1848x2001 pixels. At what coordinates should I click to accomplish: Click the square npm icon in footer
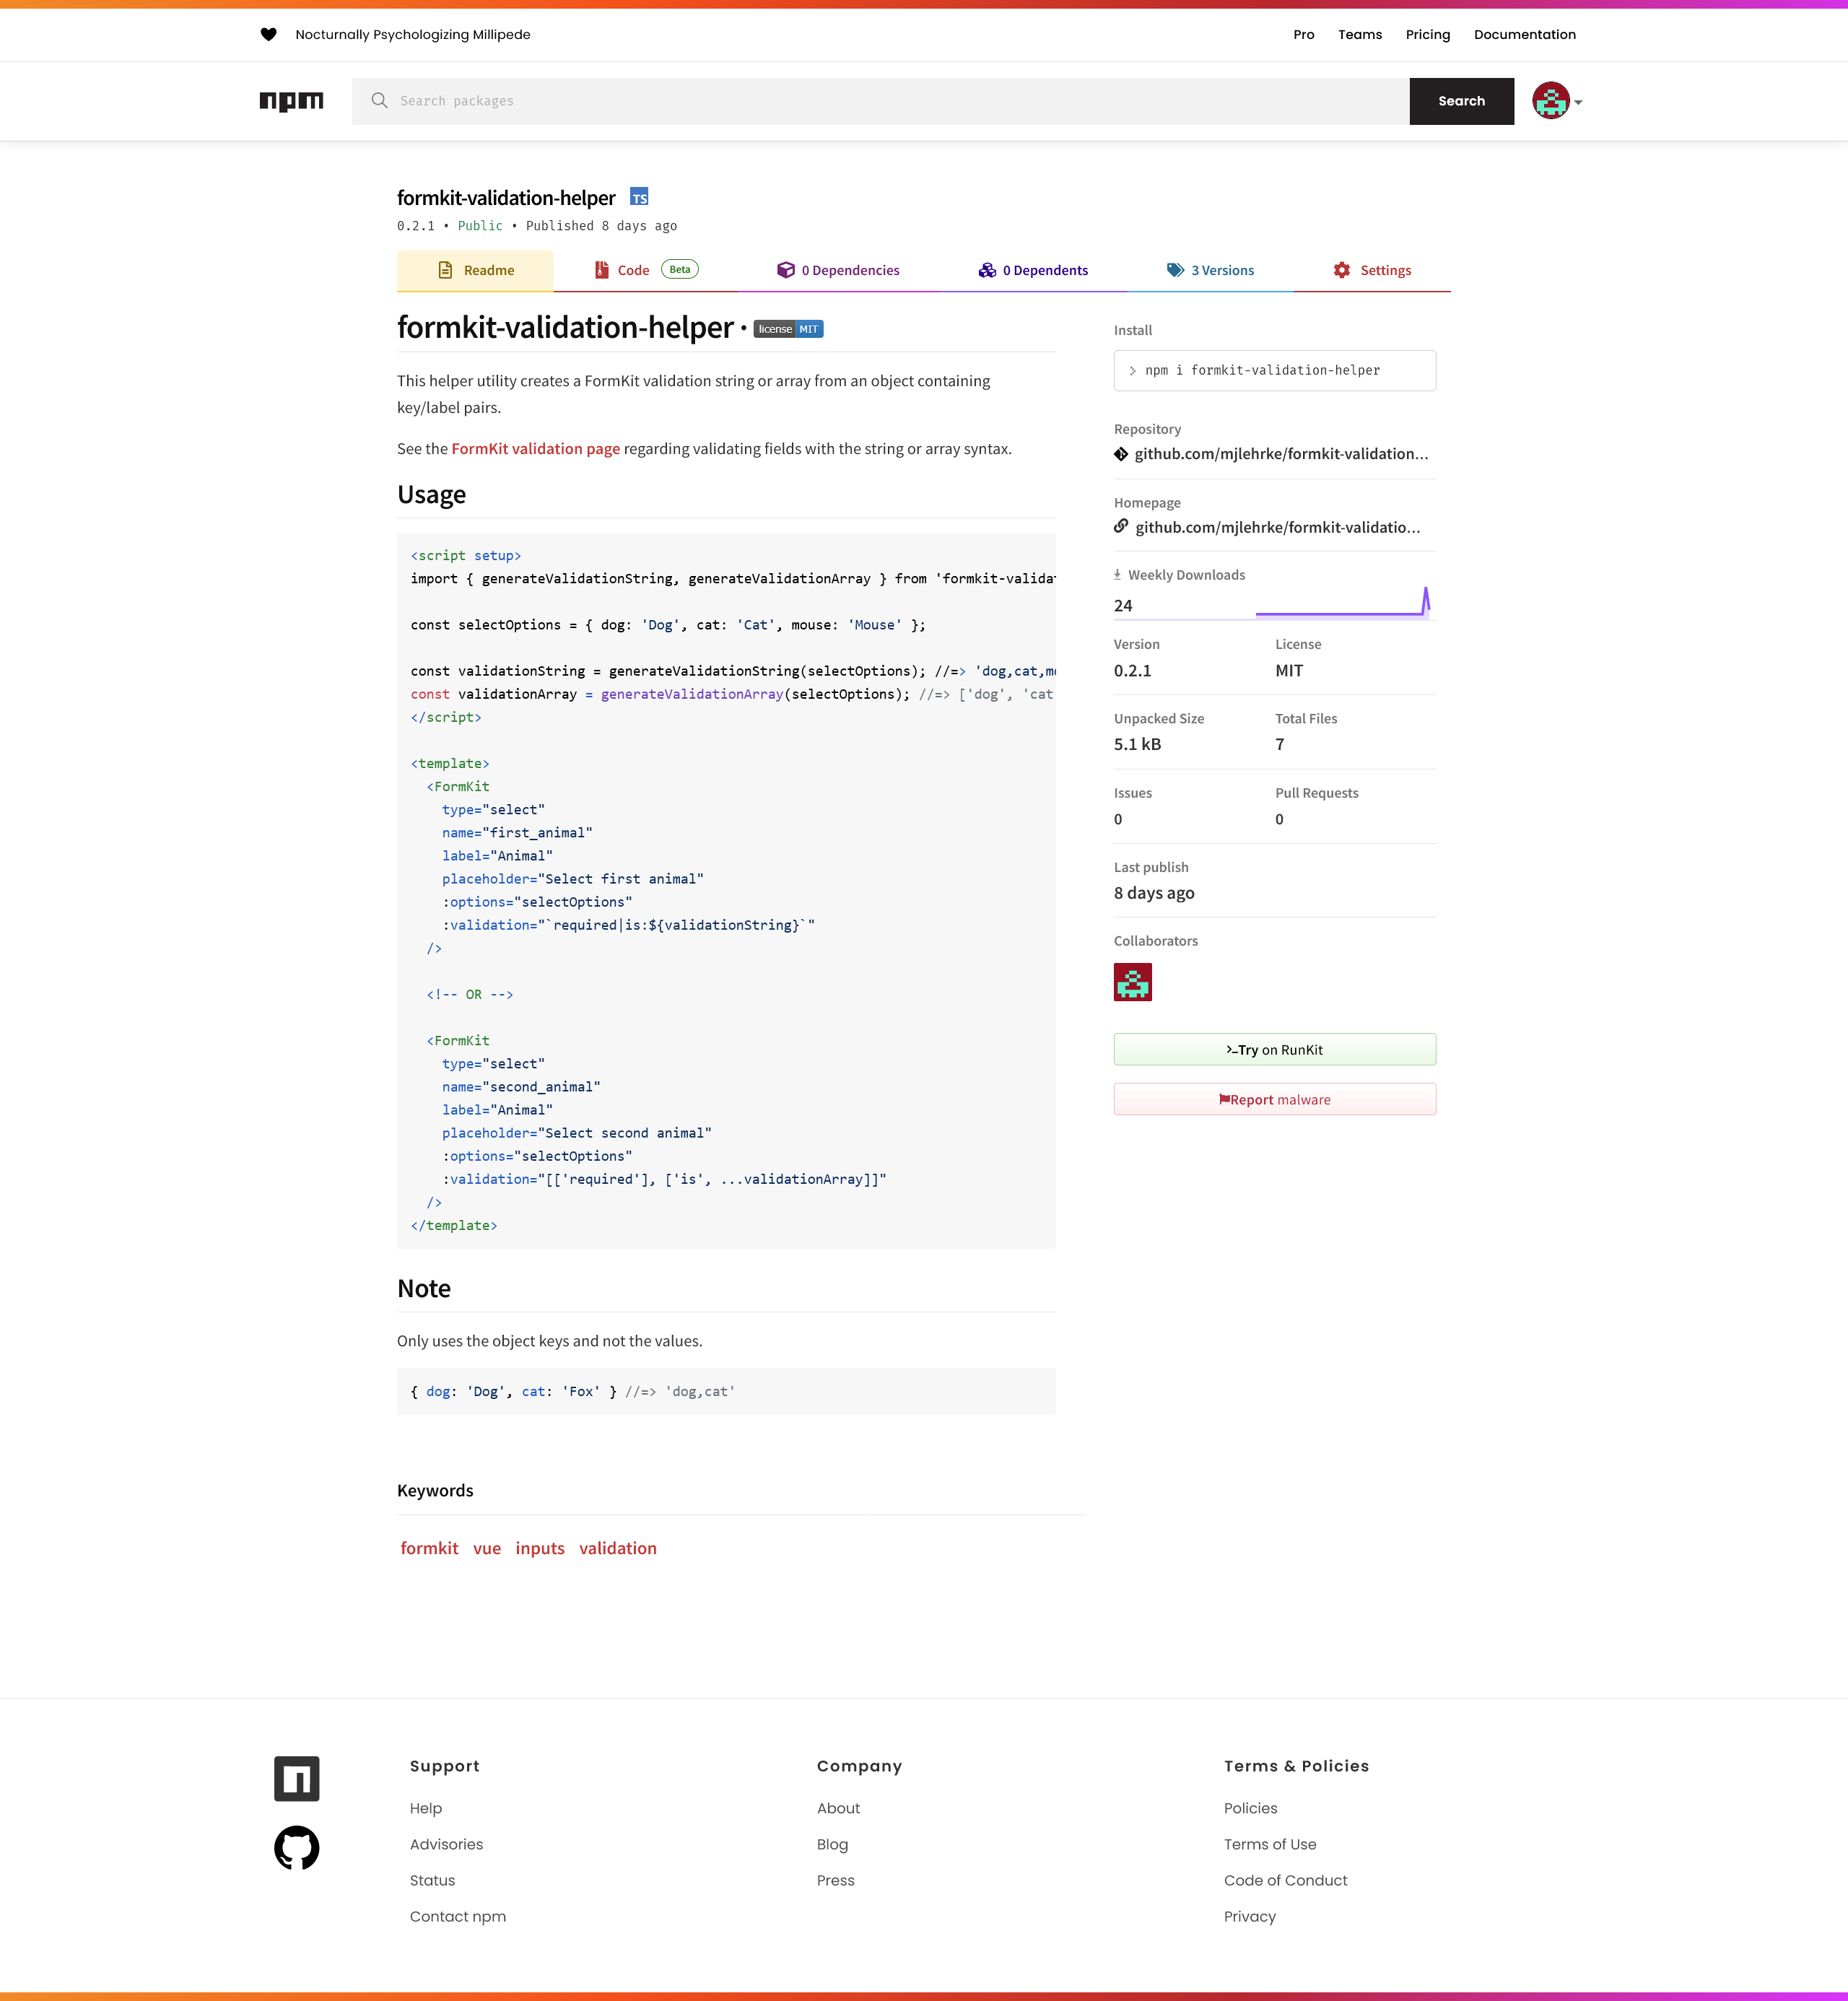tap(296, 1779)
